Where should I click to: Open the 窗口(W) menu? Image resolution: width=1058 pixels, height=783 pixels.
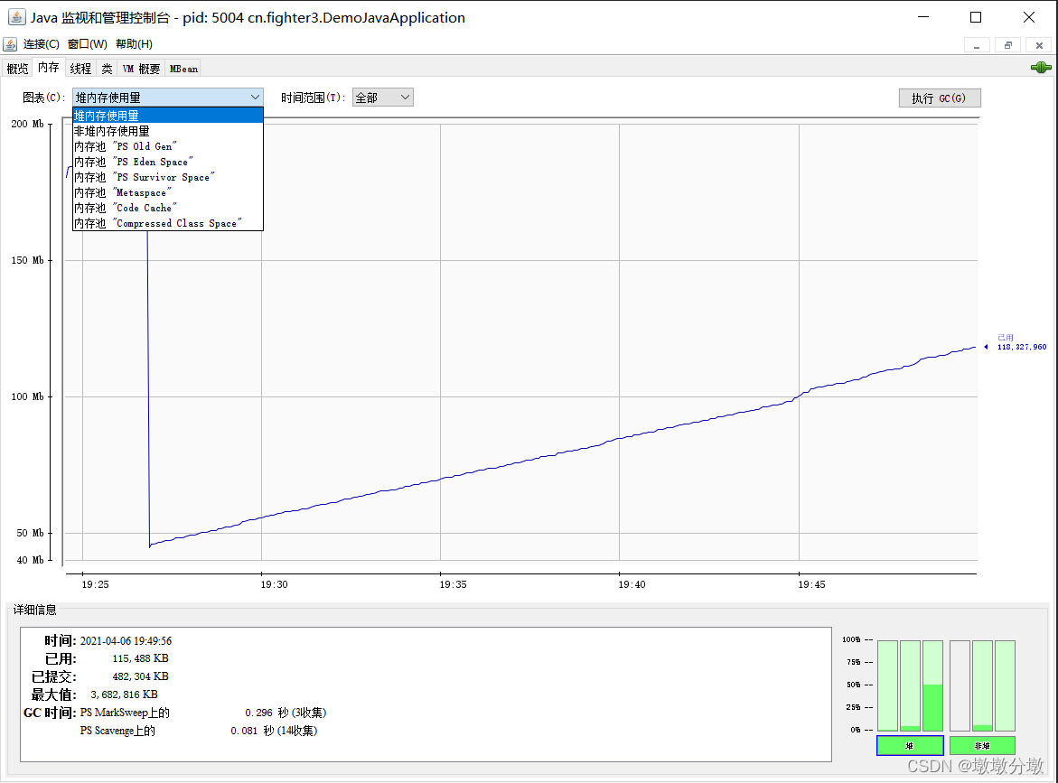point(87,44)
